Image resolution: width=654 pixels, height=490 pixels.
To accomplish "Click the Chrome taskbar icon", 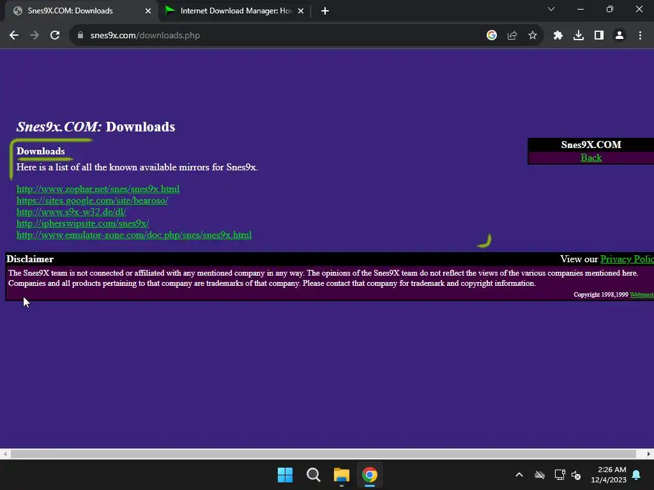I will pos(370,475).
